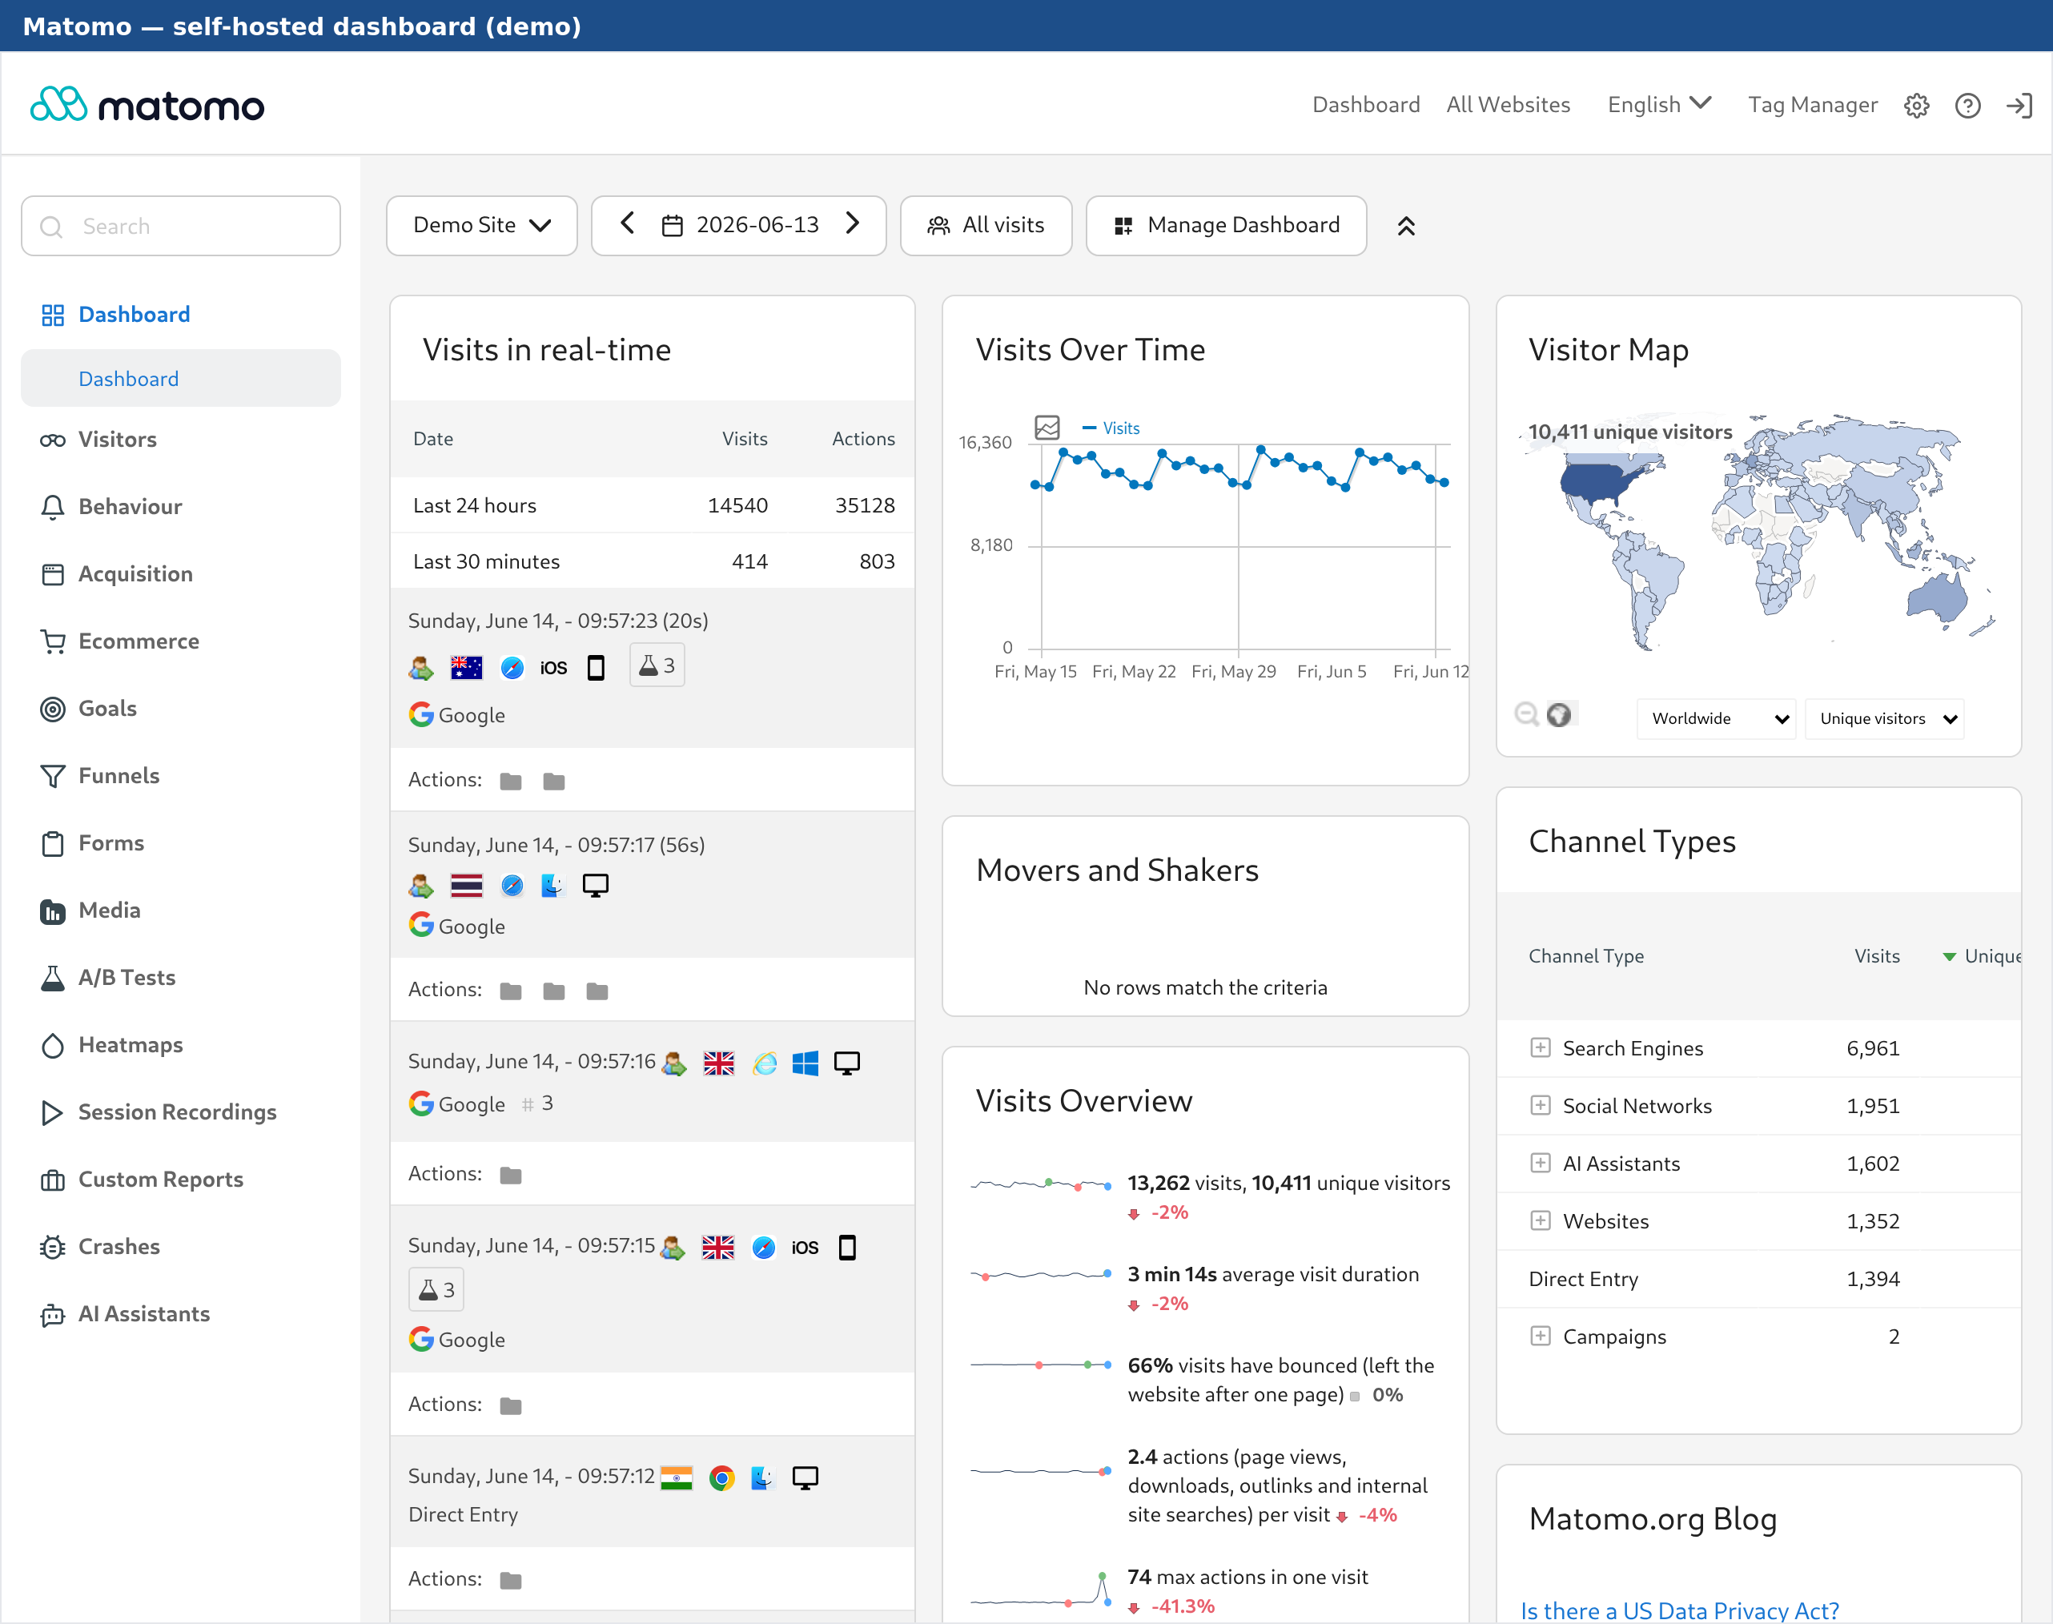2053x1624 pixels.
Task: Click the India flag in the 09:57:12 visit
Action: tap(676, 1477)
